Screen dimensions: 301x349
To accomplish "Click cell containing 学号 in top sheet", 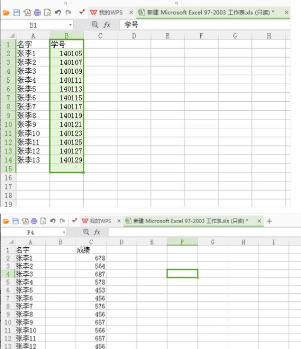I will click(67, 45).
